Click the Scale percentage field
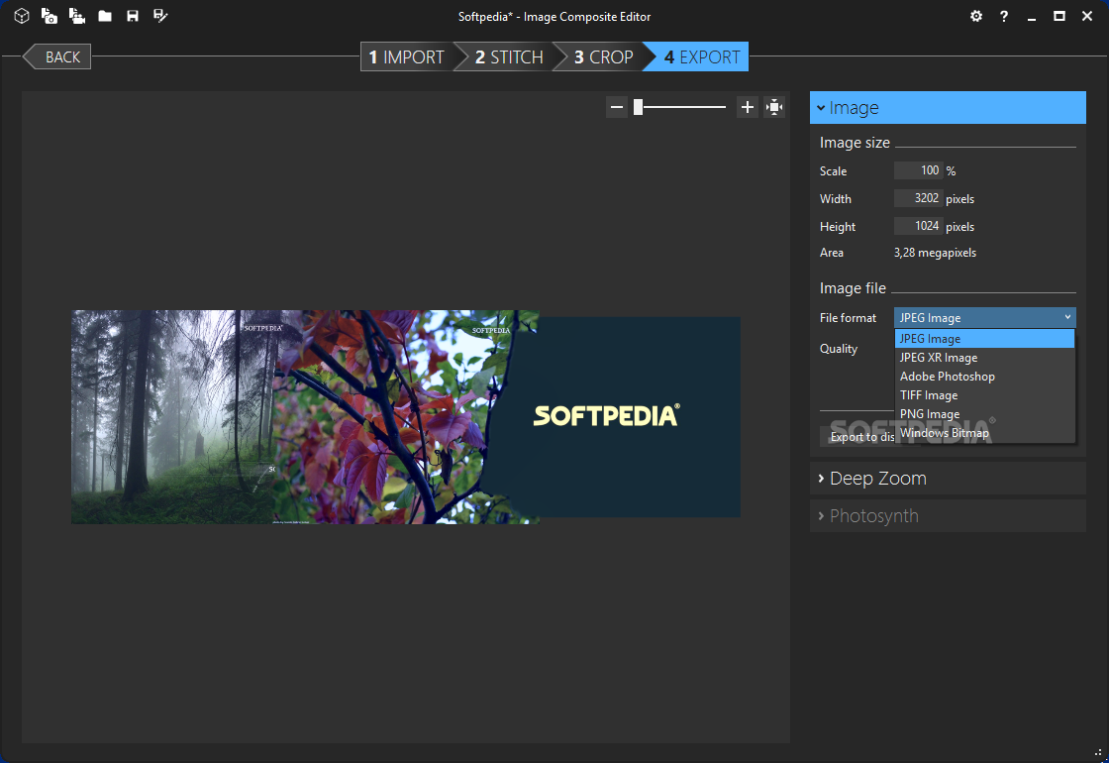Screen dimensions: 1109x763 [x=918, y=170]
